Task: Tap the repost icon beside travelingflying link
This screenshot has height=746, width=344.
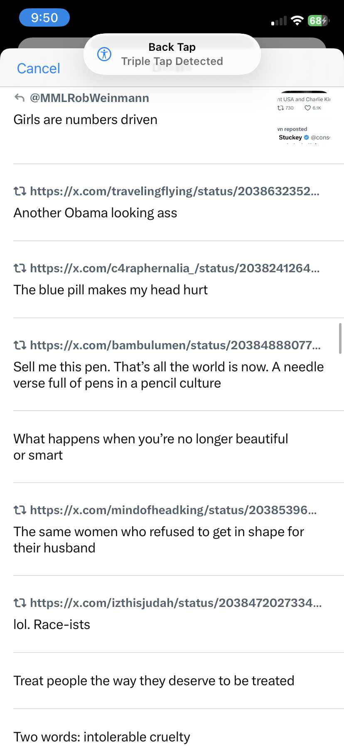Action: [20, 191]
